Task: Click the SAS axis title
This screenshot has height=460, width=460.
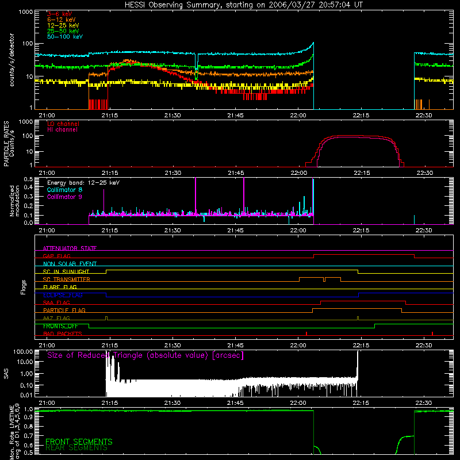Action: pyautogui.click(x=6, y=373)
